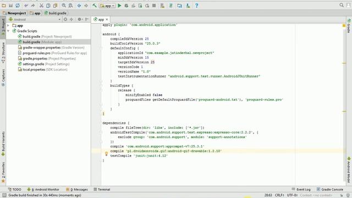Open the Messages tool window
This screenshot has width=352, height=198.
pos(77,189)
